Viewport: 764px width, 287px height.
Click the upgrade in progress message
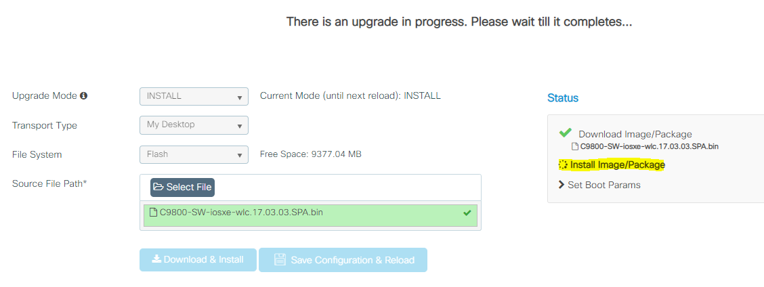pyautogui.click(x=459, y=22)
